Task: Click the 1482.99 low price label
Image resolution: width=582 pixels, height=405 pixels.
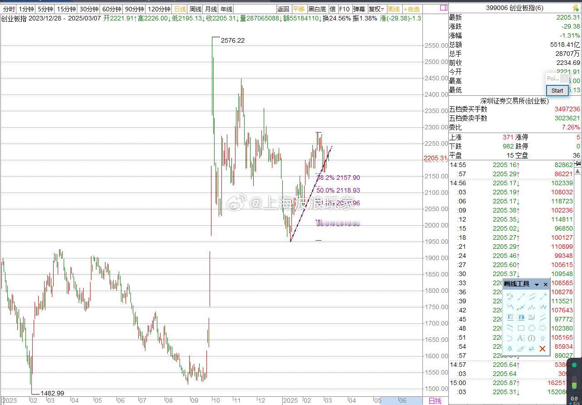Action: [52, 393]
